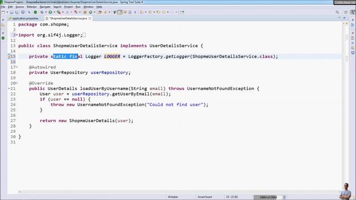Run the application with the green Run icon
356x200 pixels.
click(x=50, y=12)
